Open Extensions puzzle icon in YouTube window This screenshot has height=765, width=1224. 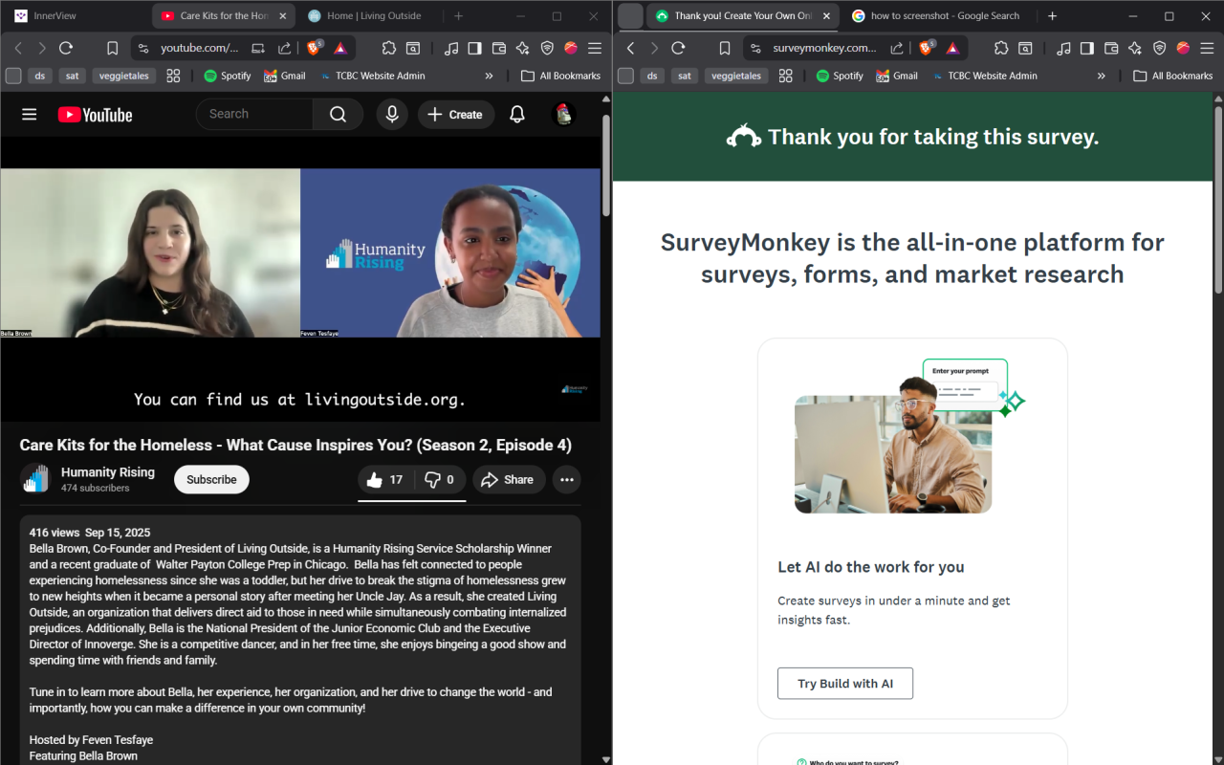pyautogui.click(x=388, y=49)
